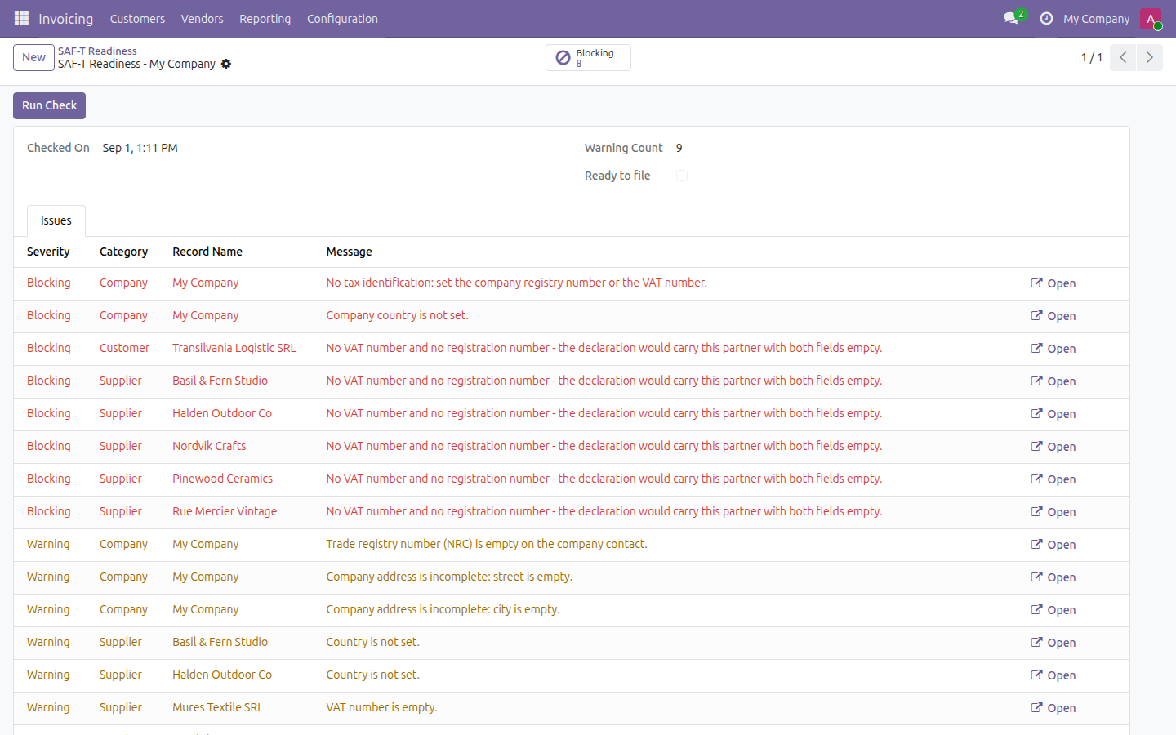Click the Warning Count value 9
Viewport: 1176px width, 735px height.
tap(679, 148)
